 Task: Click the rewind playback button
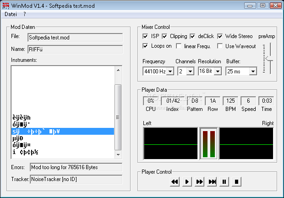point(175,181)
